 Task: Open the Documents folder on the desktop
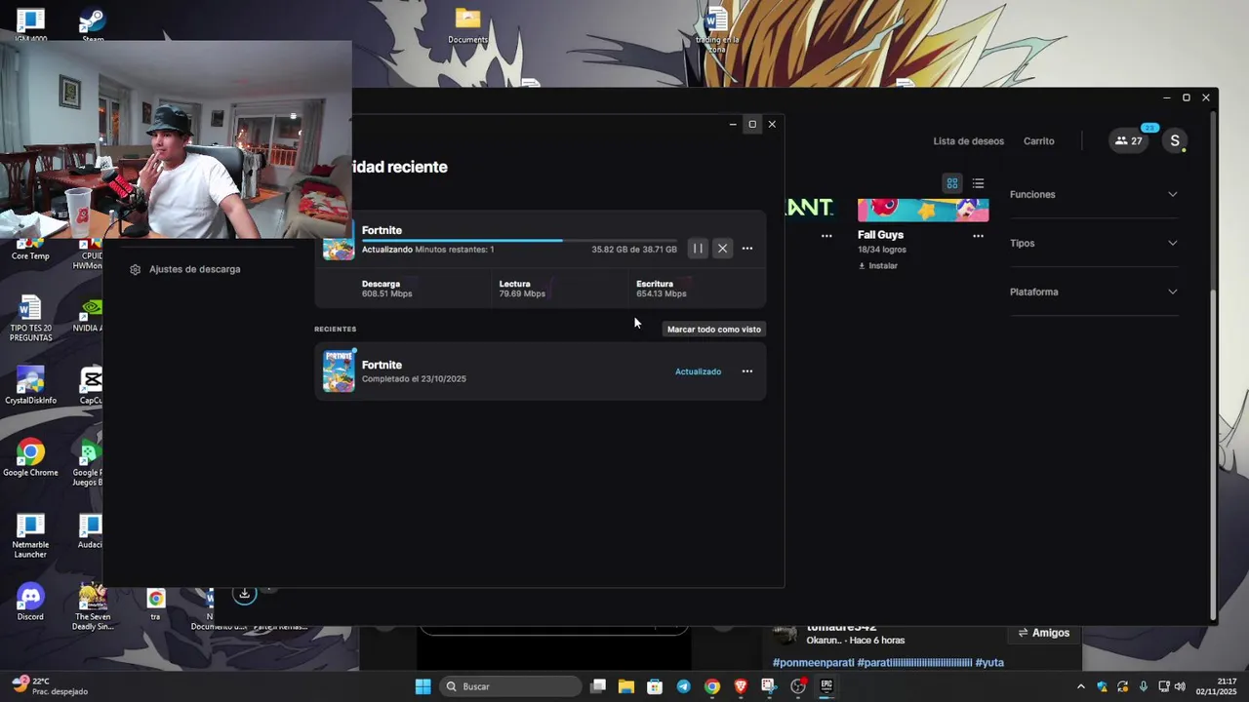coord(467,25)
